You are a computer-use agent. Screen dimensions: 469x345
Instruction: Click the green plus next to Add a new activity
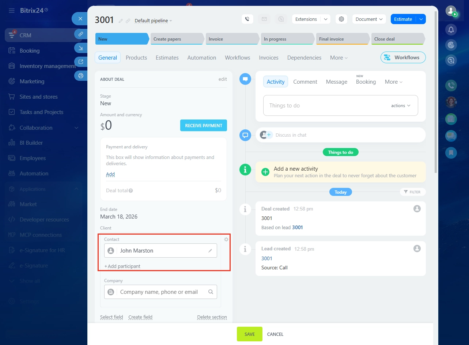click(265, 172)
